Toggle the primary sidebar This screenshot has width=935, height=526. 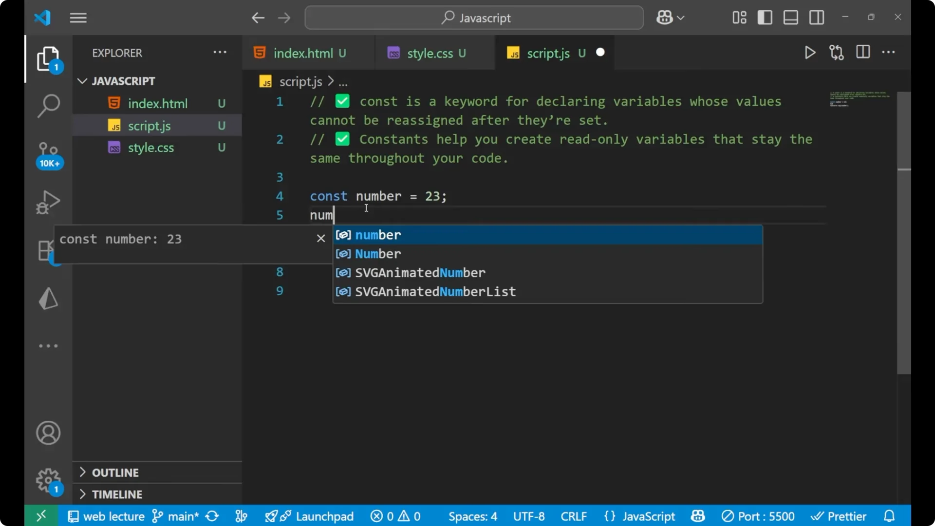coord(765,17)
